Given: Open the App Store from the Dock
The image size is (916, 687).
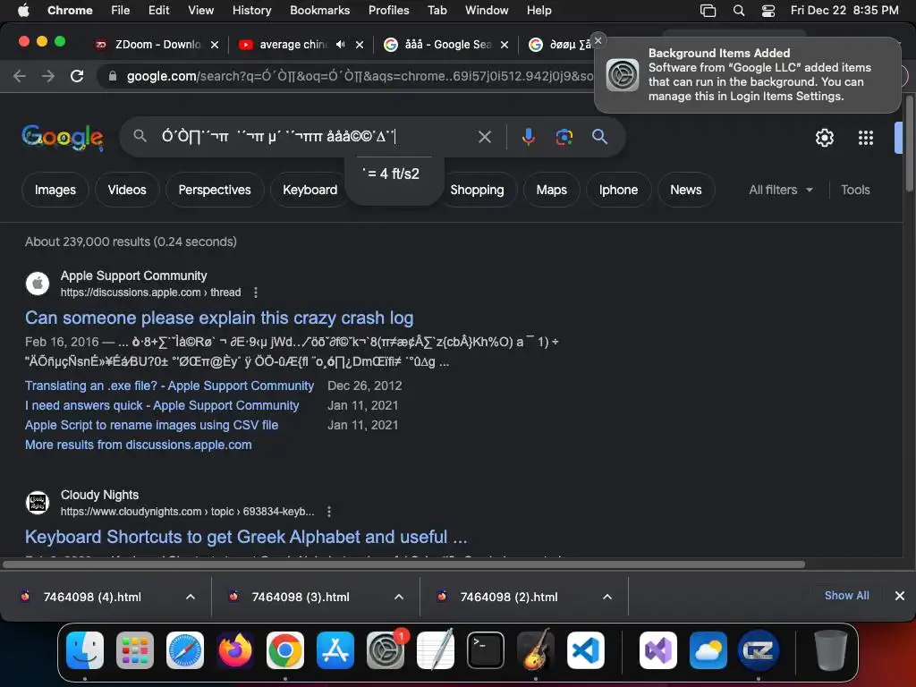Looking at the screenshot, I should click(335, 650).
